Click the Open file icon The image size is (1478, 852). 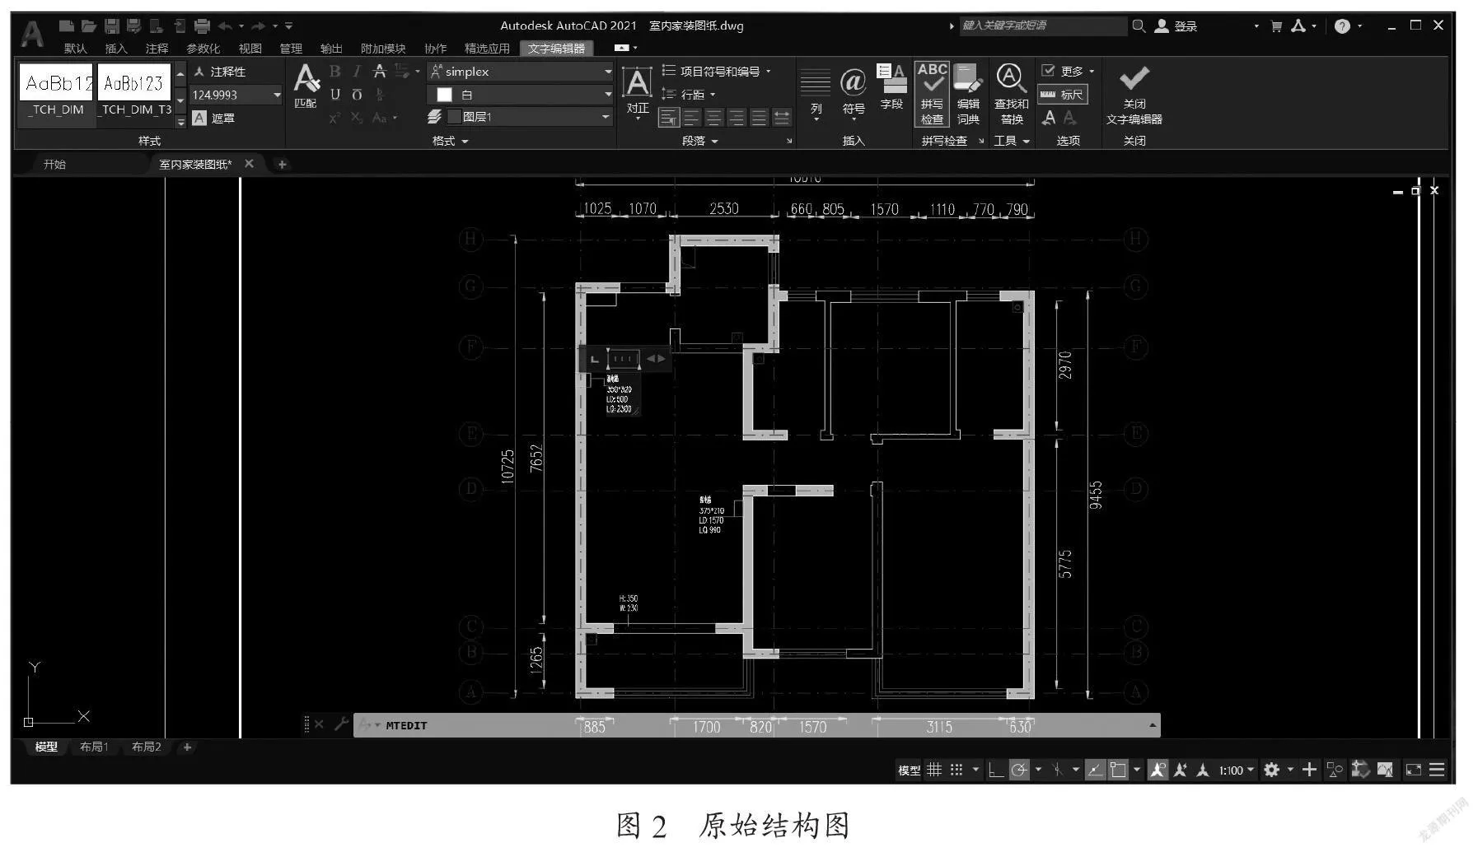[x=89, y=26]
